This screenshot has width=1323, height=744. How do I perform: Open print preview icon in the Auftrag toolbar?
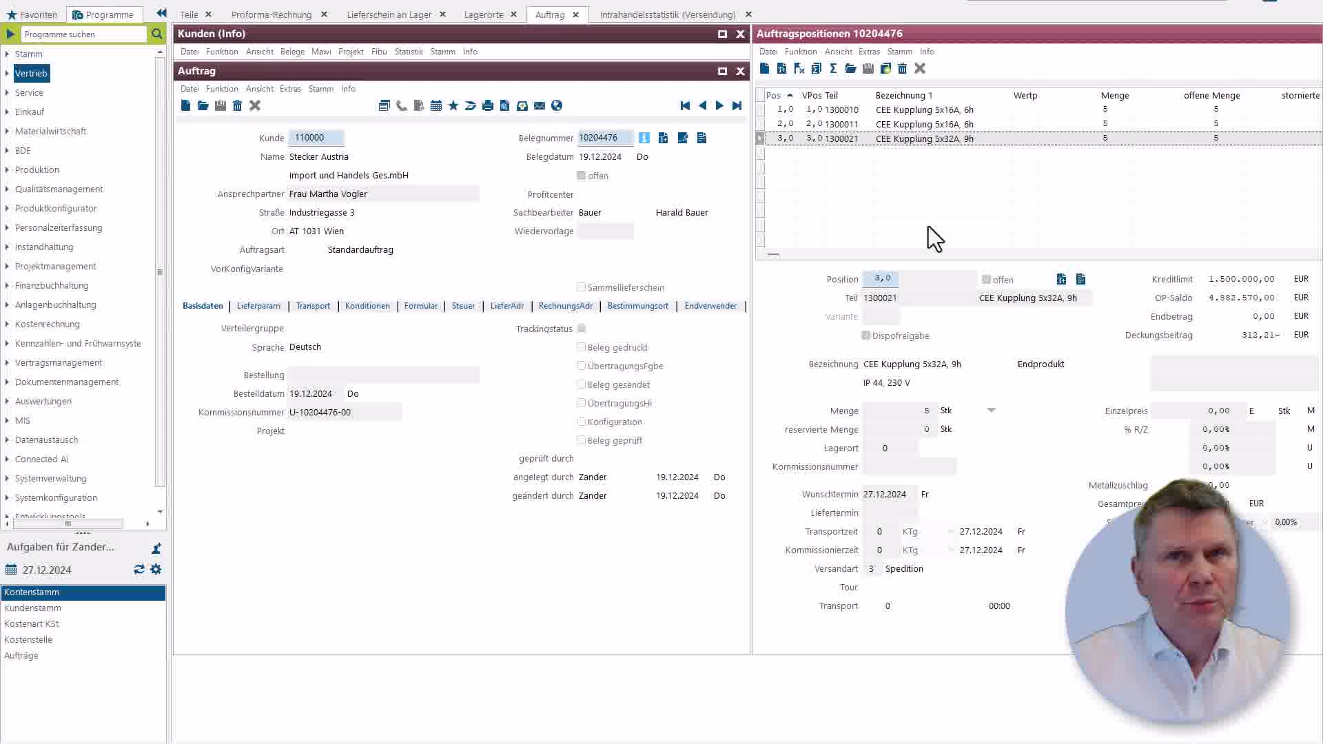coord(505,105)
